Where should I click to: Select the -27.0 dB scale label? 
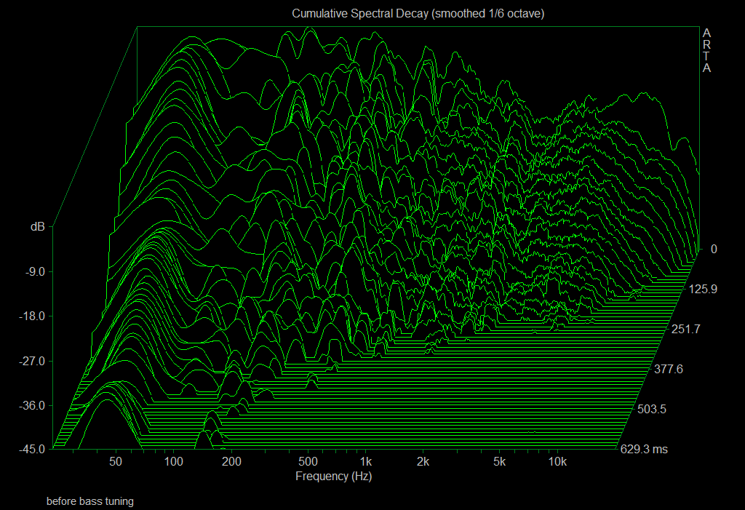click(x=31, y=360)
